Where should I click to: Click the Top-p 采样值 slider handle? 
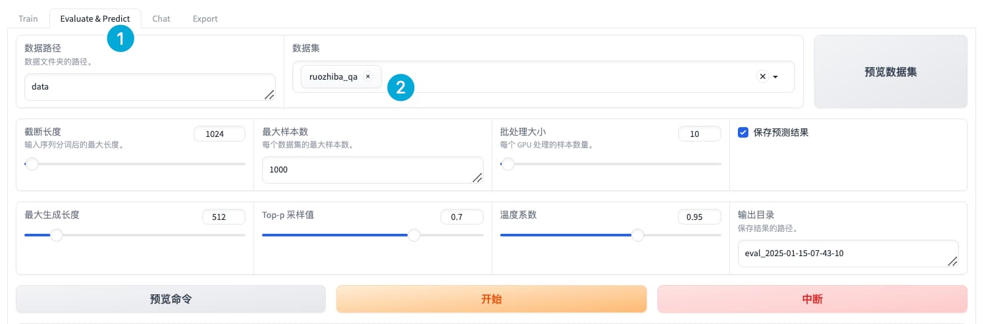point(414,235)
